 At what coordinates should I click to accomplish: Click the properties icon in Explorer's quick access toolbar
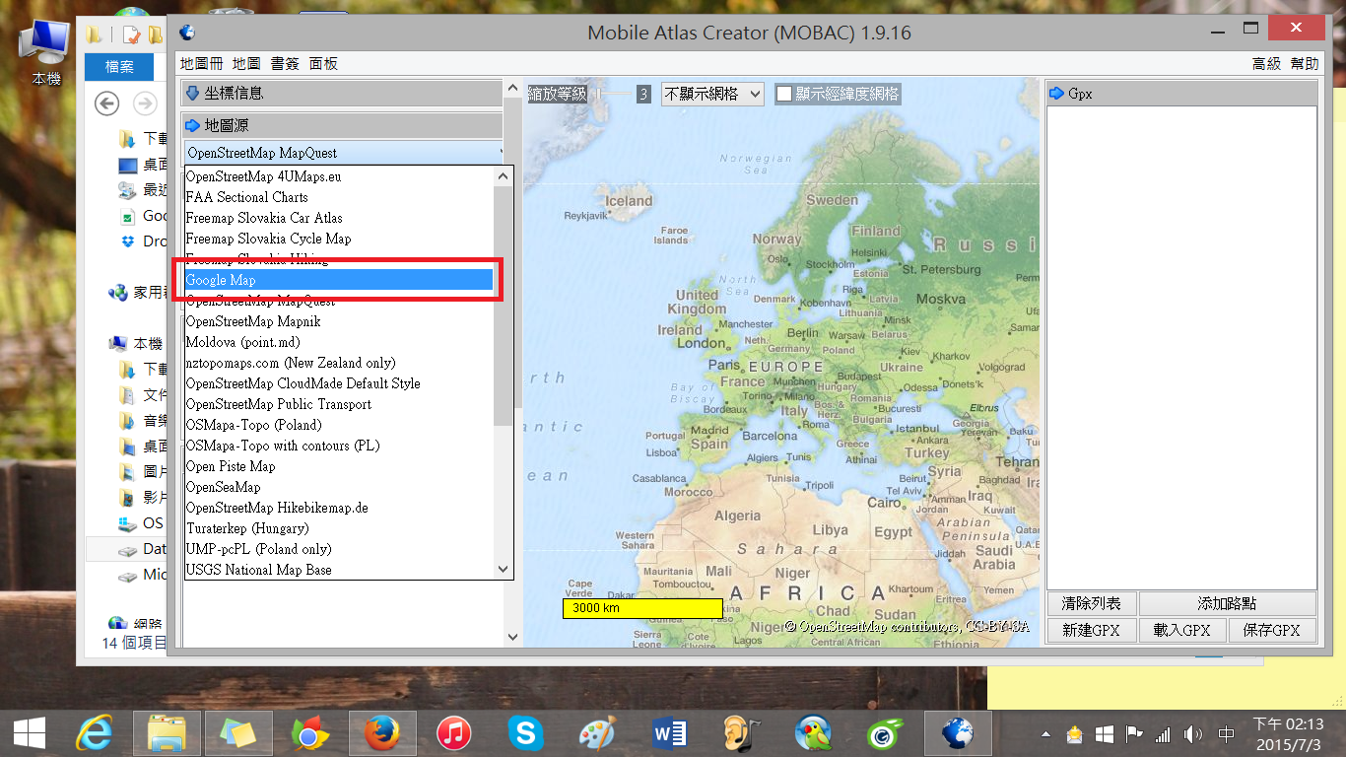coord(130,35)
